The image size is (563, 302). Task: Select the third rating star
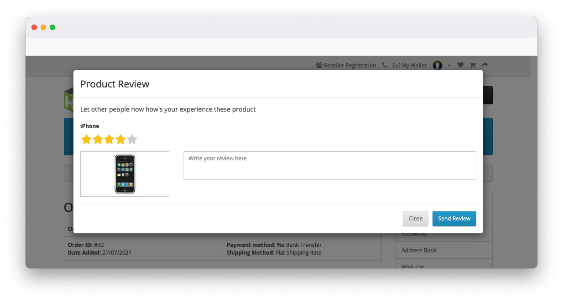[x=109, y=139]
